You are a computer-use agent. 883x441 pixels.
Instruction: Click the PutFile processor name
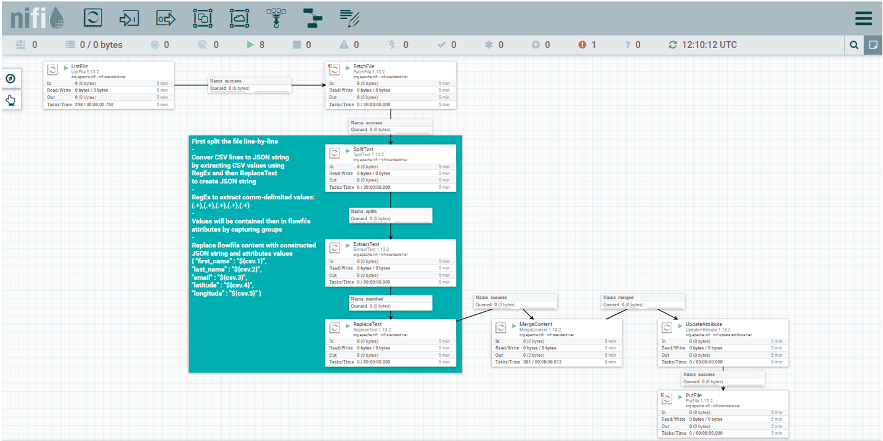694,395
